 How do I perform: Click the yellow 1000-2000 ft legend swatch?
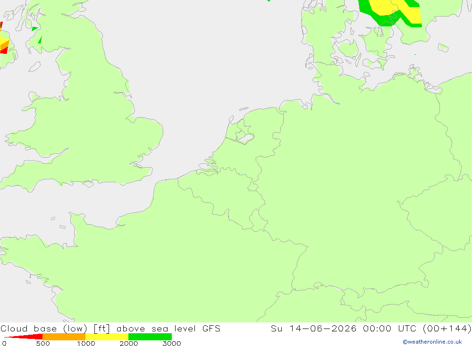click(107, 337)
